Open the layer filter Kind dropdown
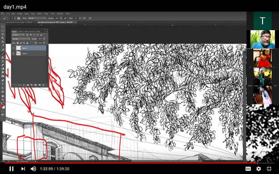Screen dimensions: 279x174 pos(18,35)
